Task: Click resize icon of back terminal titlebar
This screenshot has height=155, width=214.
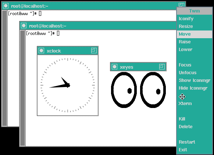Action: point(181,5)
